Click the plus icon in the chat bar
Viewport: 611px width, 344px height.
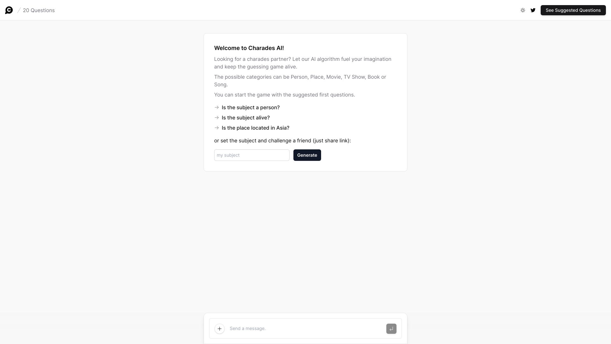pos(219,328)
